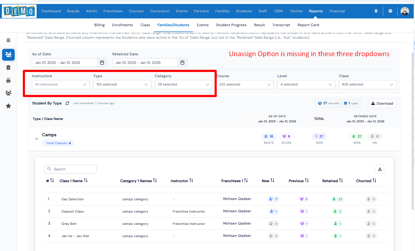The image size is (415, 251).
Task: Refresh the Student By Type report
Action: click(67, 103)
